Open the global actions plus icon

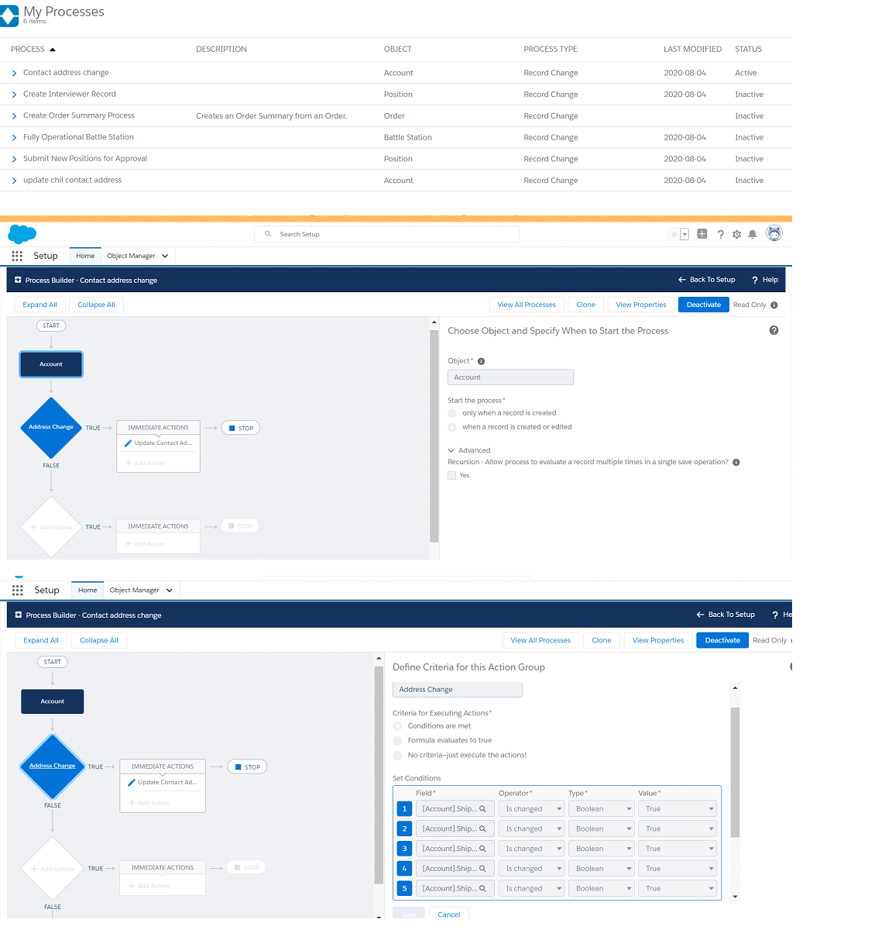[702, 233]
